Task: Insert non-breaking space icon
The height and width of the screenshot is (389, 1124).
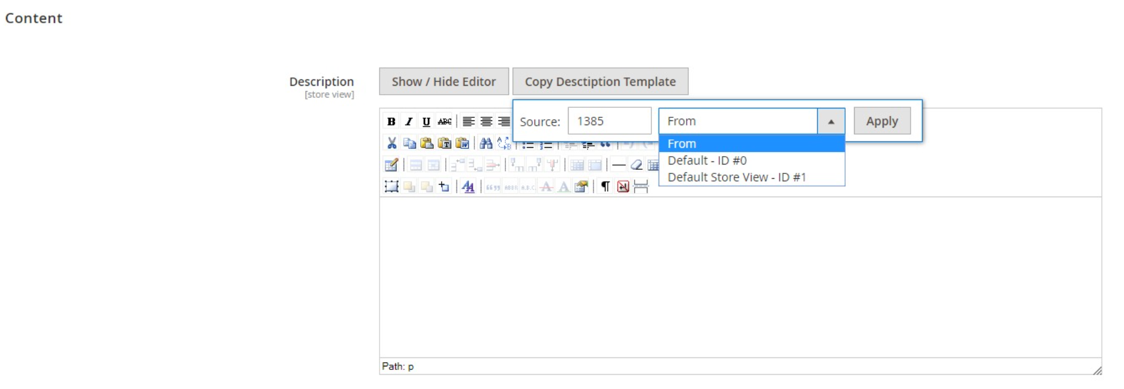Action: point(623,186)
